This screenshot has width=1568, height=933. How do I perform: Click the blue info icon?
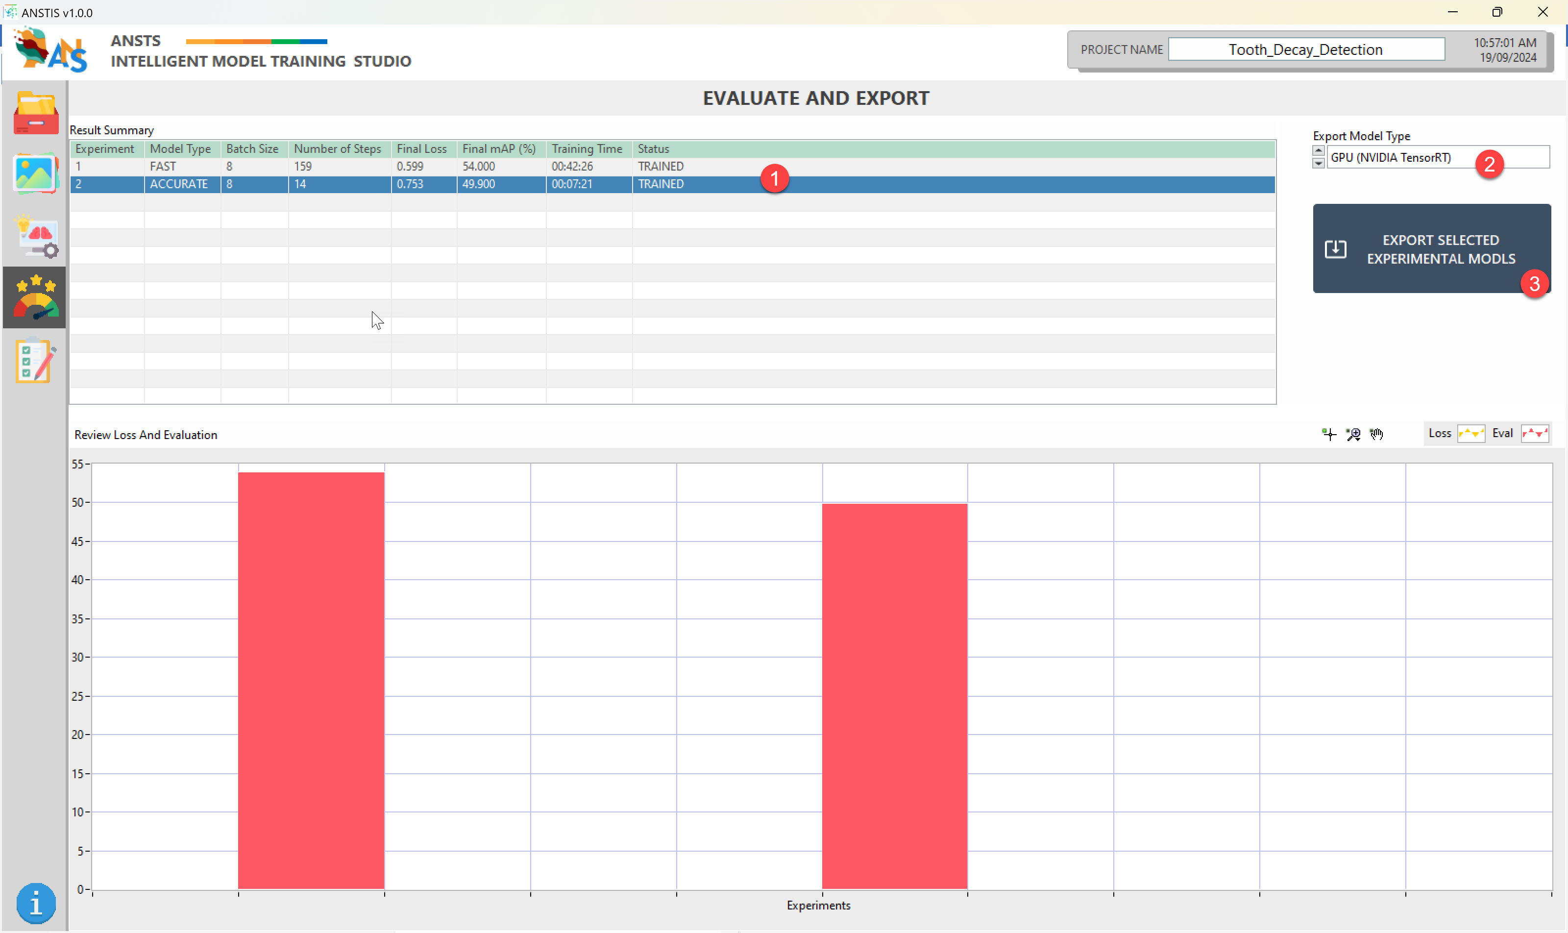click(36, 903)
